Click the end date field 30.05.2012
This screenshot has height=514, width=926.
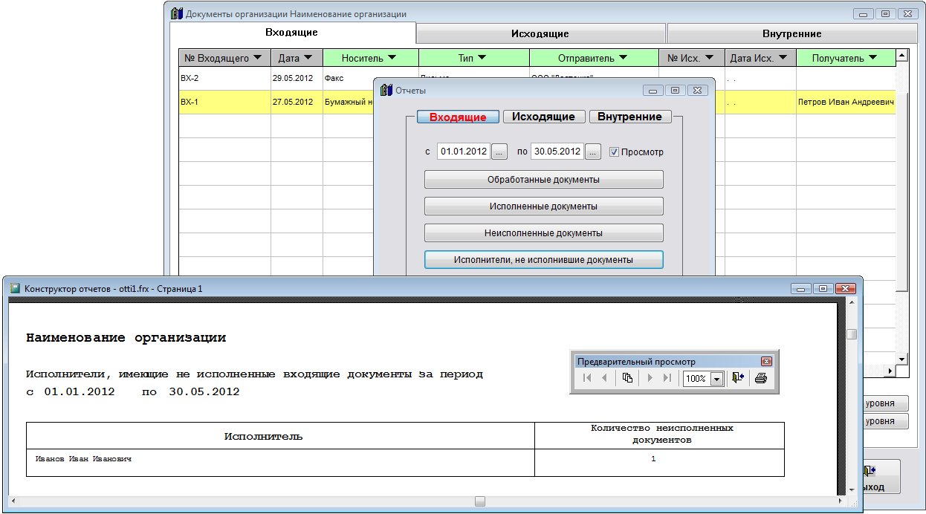(557, 152)
